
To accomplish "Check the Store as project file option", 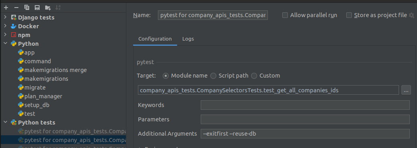I will 349,15.
